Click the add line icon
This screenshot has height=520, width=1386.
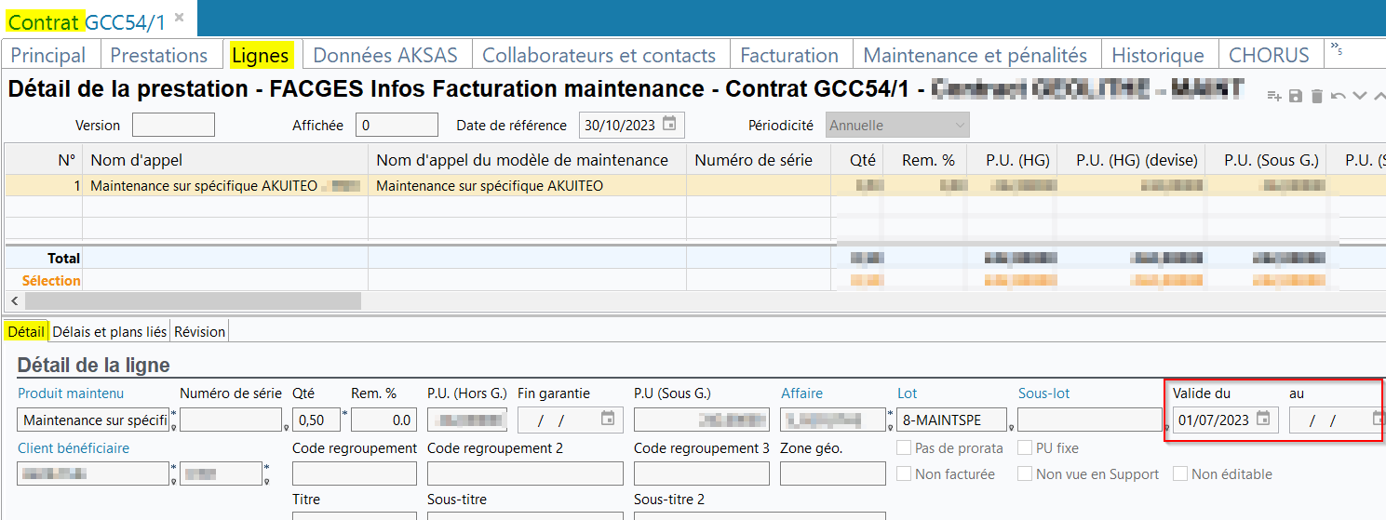click(x=1274, y=96)
